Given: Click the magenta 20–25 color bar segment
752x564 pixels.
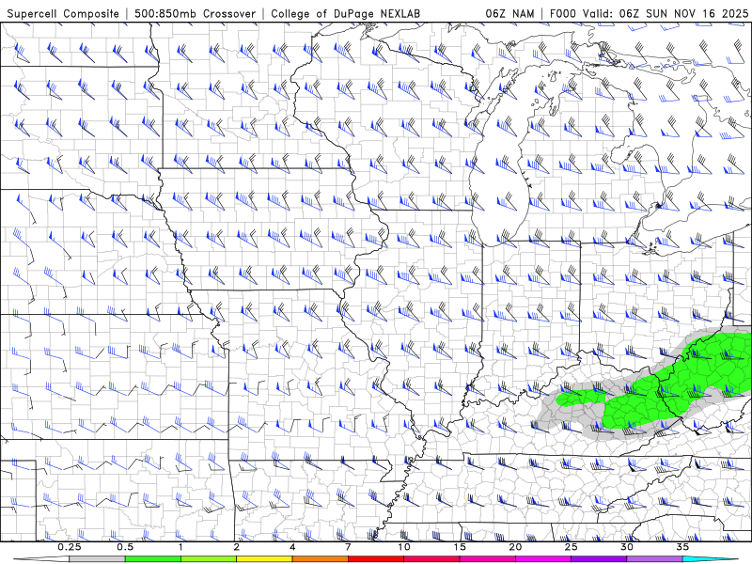Looking at the screenshot, I should (543, 559).
